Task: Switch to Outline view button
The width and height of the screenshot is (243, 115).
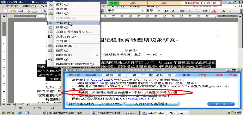Action: coord(18,104)
